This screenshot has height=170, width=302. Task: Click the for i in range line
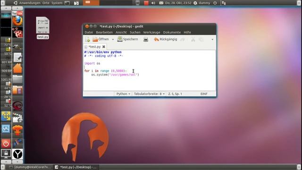[x=105, y=71]
